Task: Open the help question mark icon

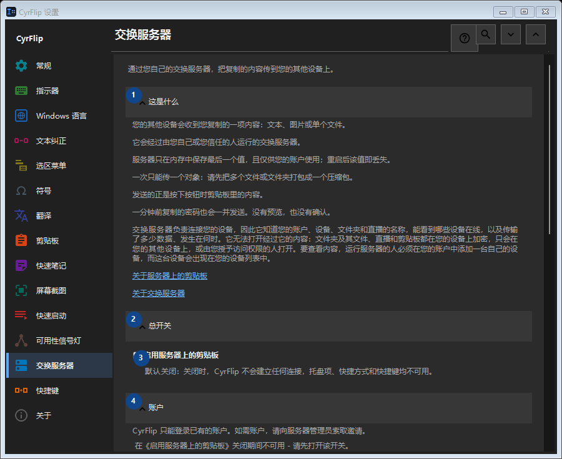Action: 464,38
